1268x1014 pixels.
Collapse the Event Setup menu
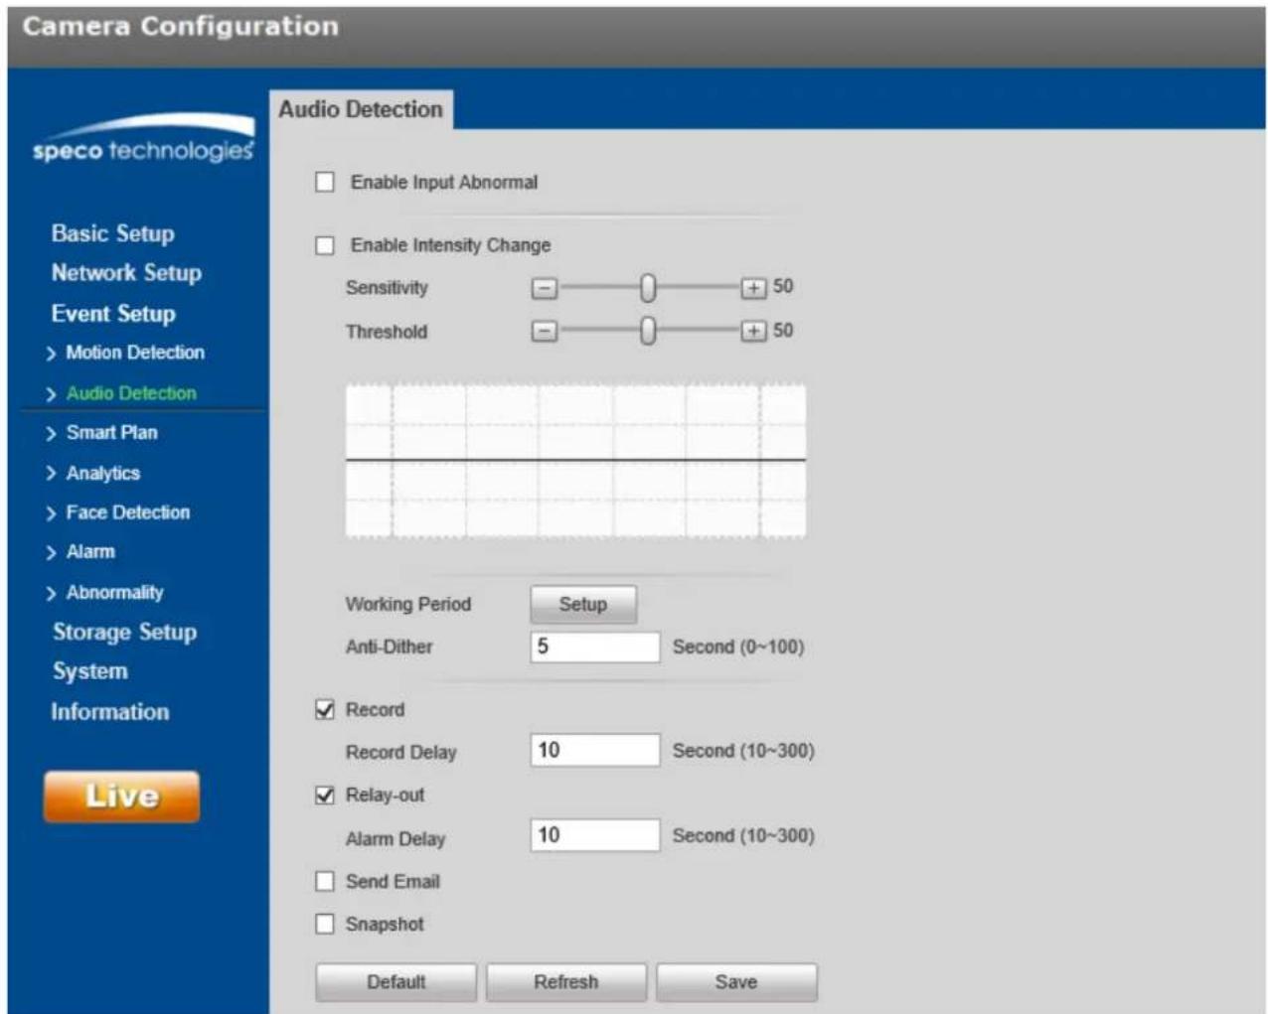pos(113,313)
